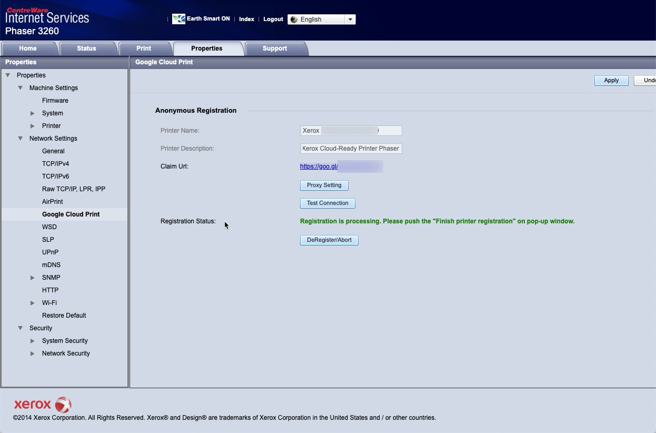Select System Security tree item
The image size is (656, 433).
65,341
